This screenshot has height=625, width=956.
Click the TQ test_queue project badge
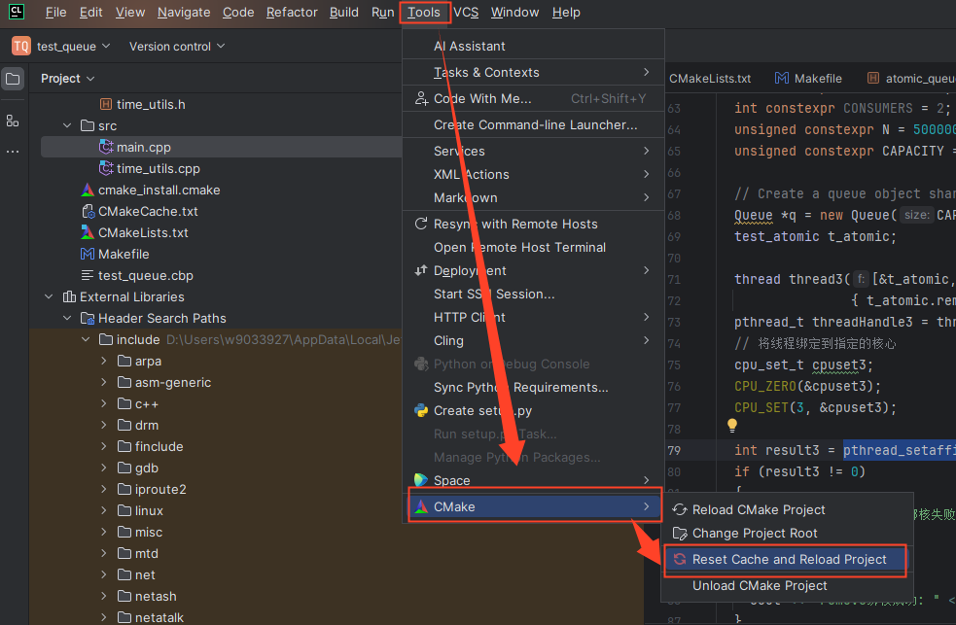21,46
